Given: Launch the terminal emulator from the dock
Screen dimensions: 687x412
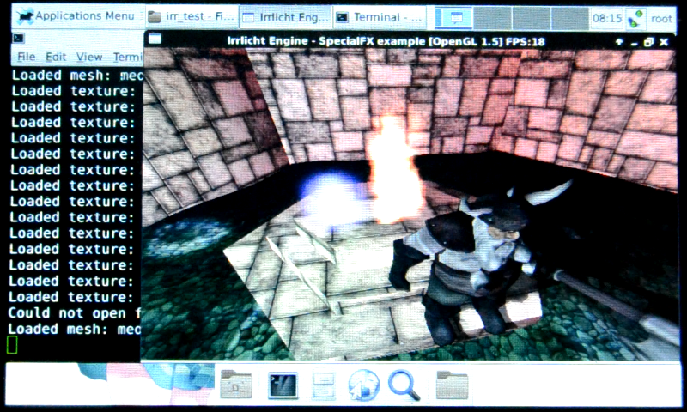Looking at the screenshot, I should click(x=283, y=385).
